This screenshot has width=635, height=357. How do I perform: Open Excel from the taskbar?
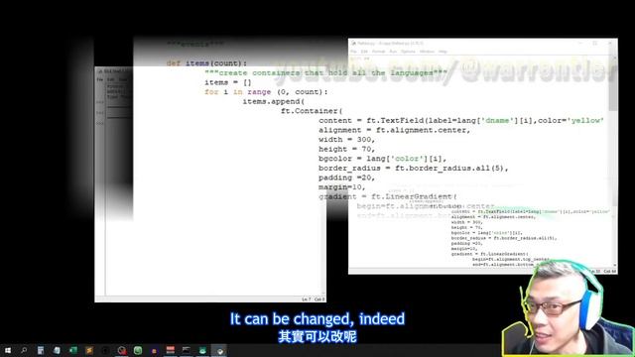click(72, 350)
